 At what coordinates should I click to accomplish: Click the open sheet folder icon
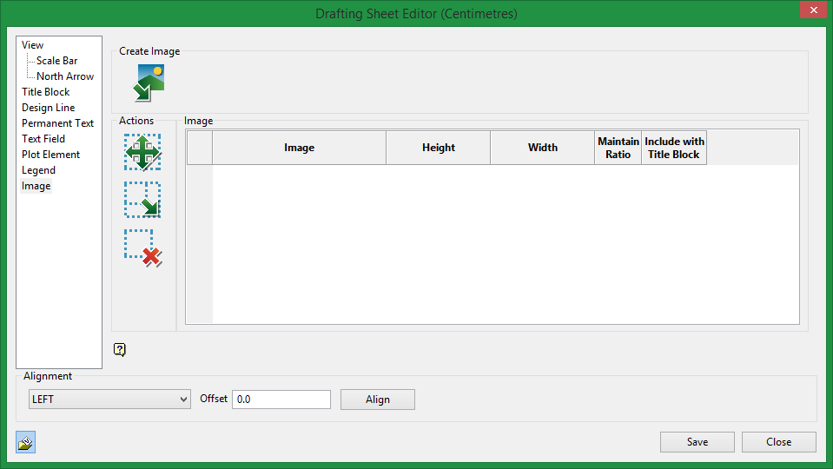[25, 442]
